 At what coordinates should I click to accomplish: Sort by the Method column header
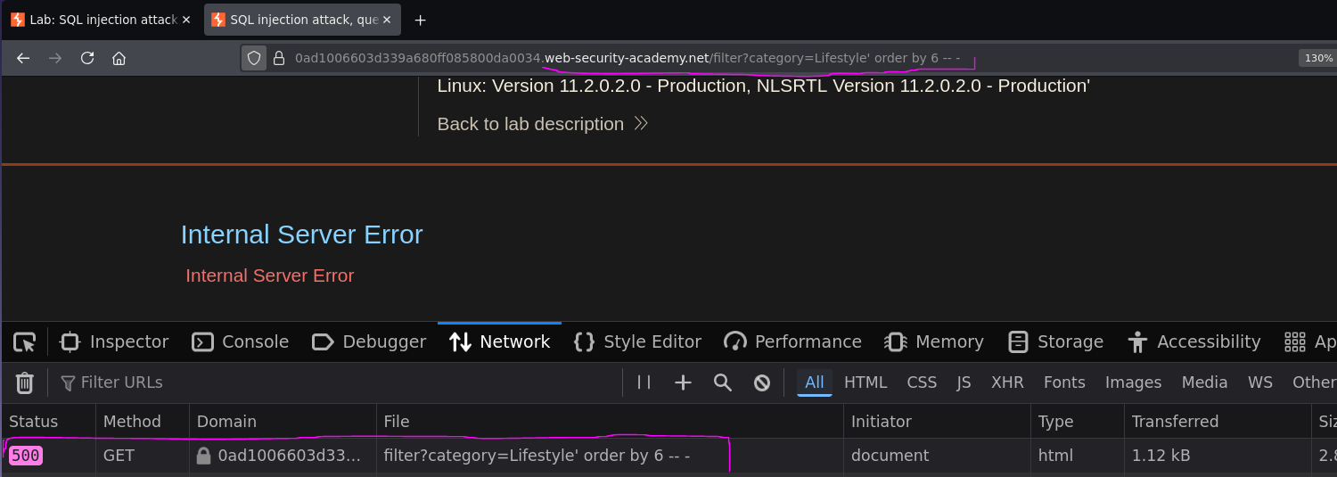(x=143, y=422)
